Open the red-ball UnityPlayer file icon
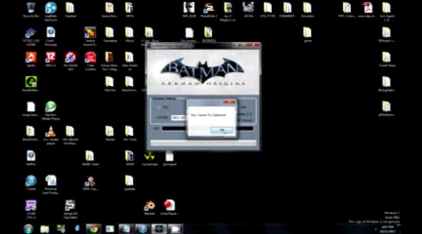Viewport: 422px width, 234px height. [x=169, y=208]
